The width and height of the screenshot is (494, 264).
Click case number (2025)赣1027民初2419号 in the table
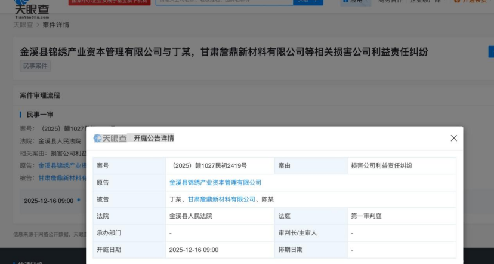click(x=209, y=165)
